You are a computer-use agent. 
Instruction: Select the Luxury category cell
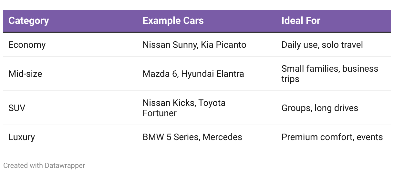[x=22, y=137]
